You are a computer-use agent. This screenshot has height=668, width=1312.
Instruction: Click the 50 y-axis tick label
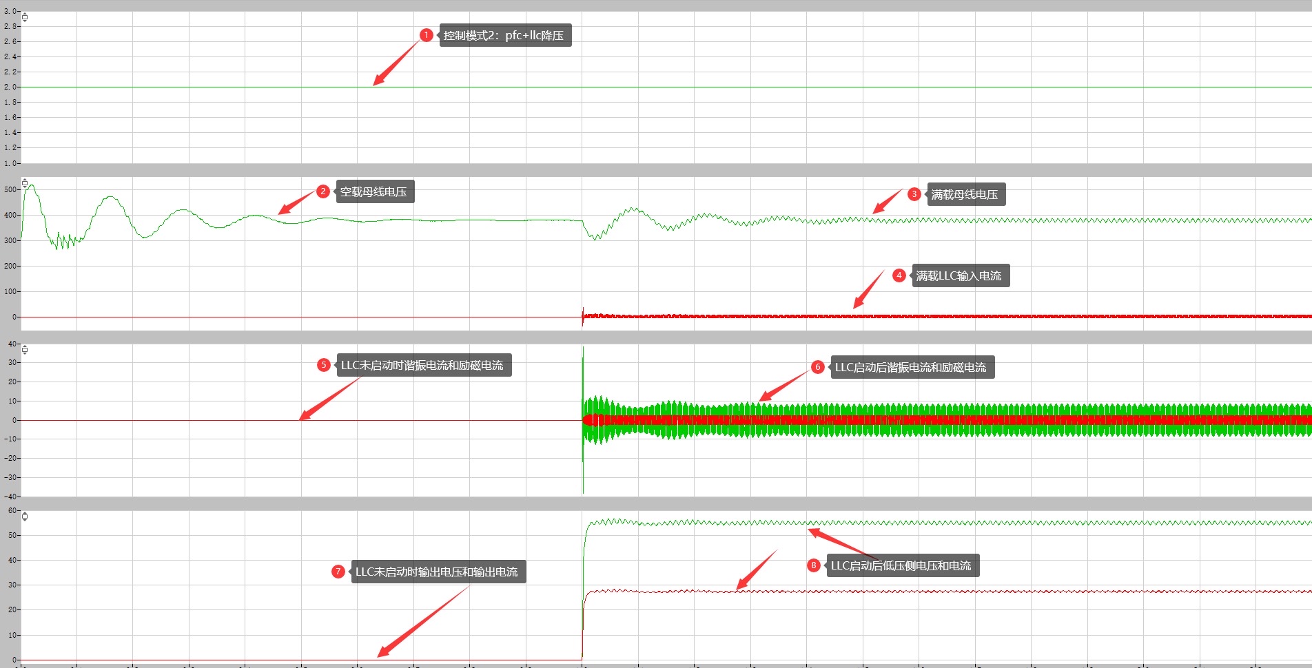(x=12, y=535)
